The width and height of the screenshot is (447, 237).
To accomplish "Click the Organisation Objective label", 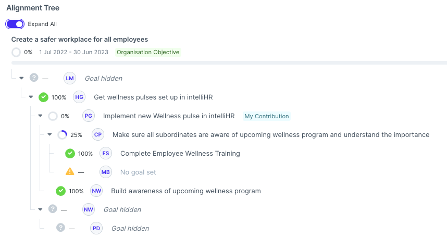I will (x=148, y=52).
